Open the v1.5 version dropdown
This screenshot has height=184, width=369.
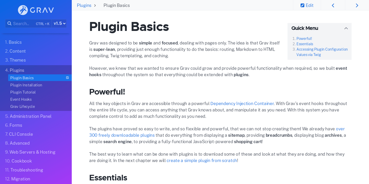point(59,23)
